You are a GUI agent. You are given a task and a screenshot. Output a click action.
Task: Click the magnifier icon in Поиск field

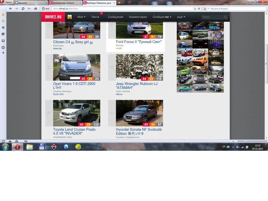coord(226,17)
